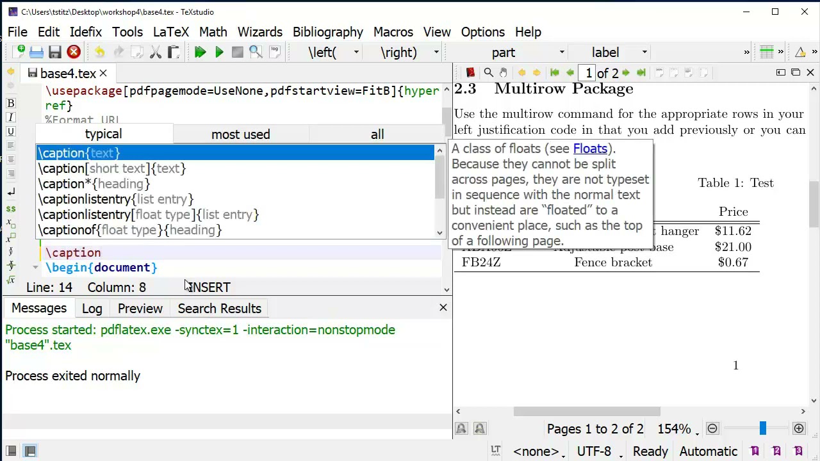
Task: Paste from the clipboard icon
Action: pyautogui.click(x=174, y=53)
